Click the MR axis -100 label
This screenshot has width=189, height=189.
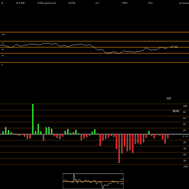point(185,167)
